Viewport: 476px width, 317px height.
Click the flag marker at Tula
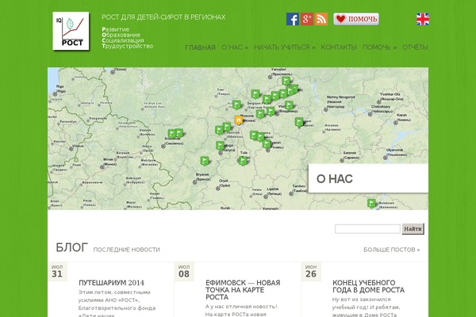tap(243, 160)
